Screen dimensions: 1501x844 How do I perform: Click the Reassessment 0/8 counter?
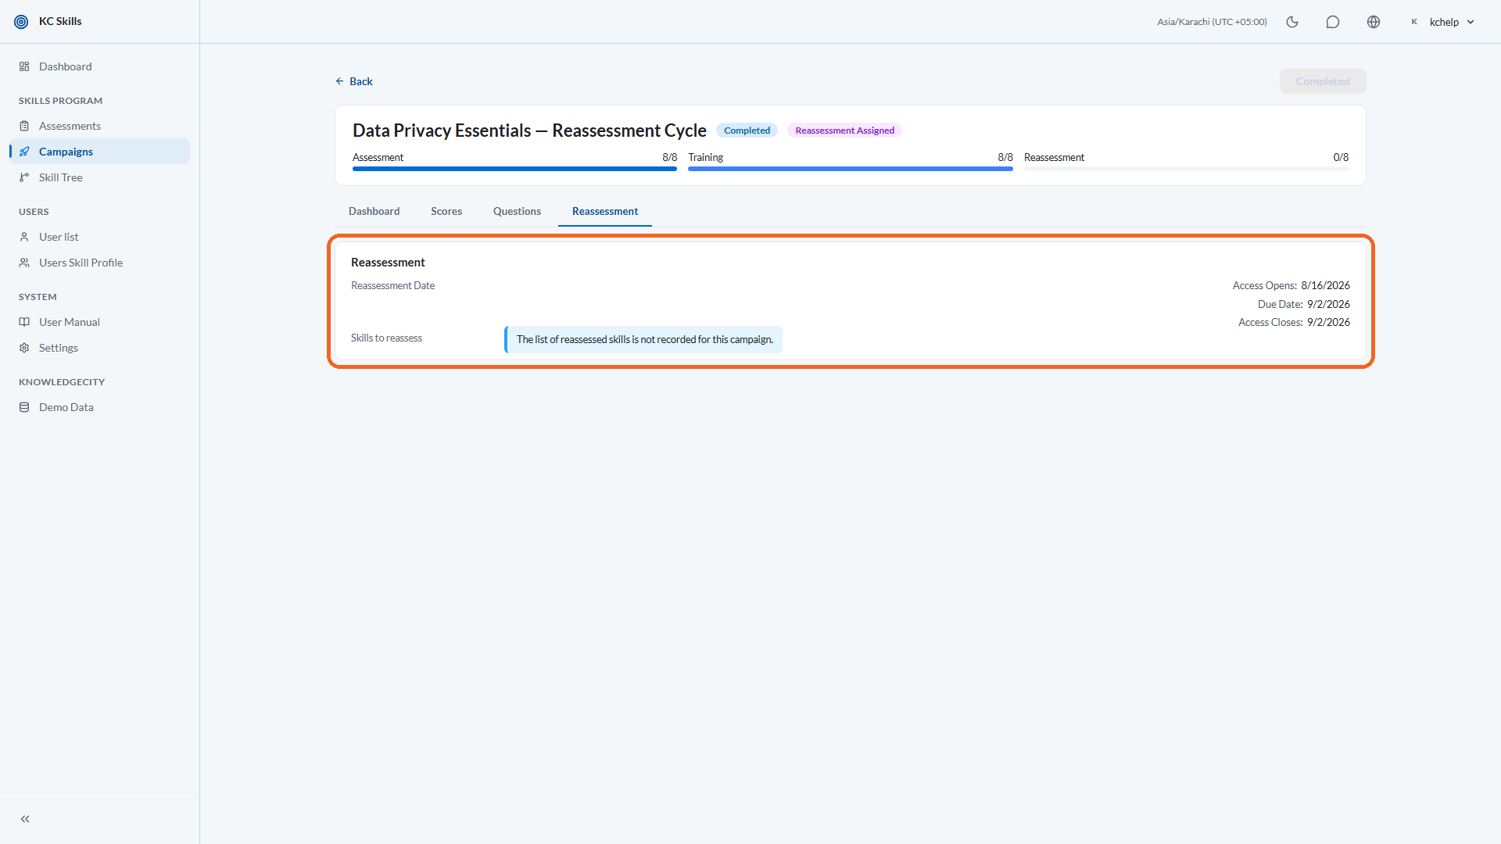click(x=1341, y=157)
